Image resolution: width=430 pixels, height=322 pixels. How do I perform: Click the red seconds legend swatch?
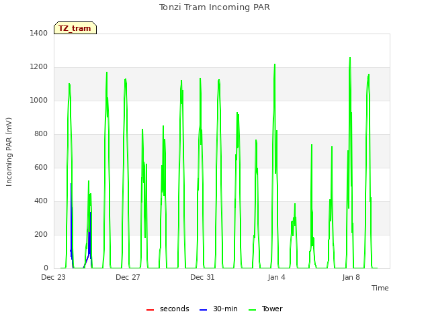[150, 310]
